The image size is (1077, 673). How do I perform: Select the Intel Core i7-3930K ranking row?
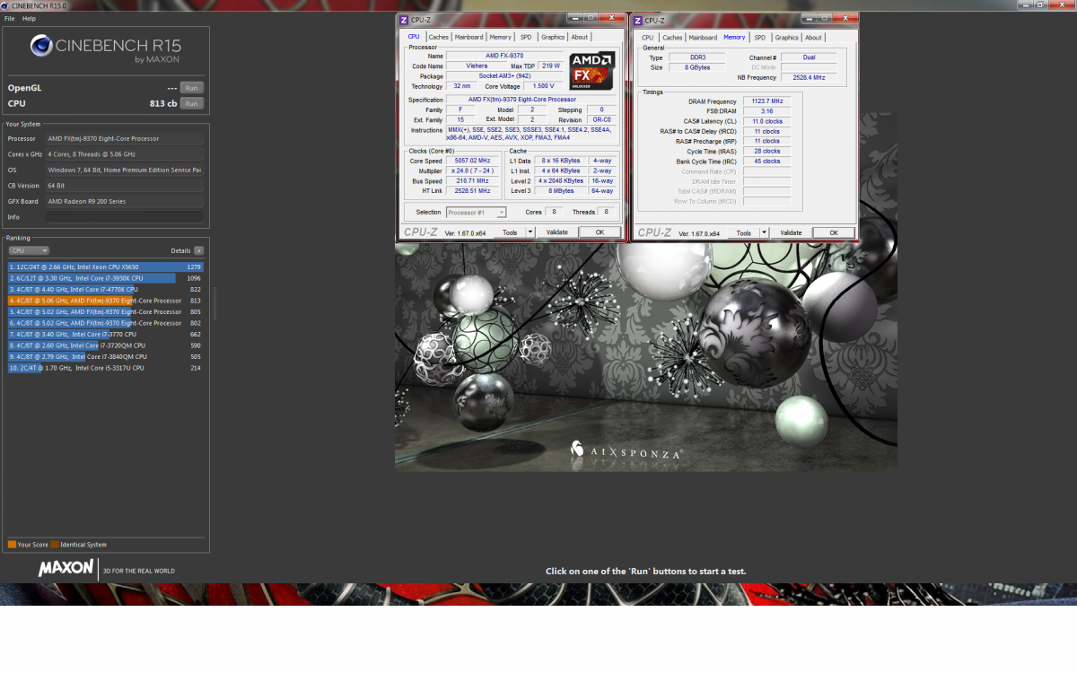point(105,278)
